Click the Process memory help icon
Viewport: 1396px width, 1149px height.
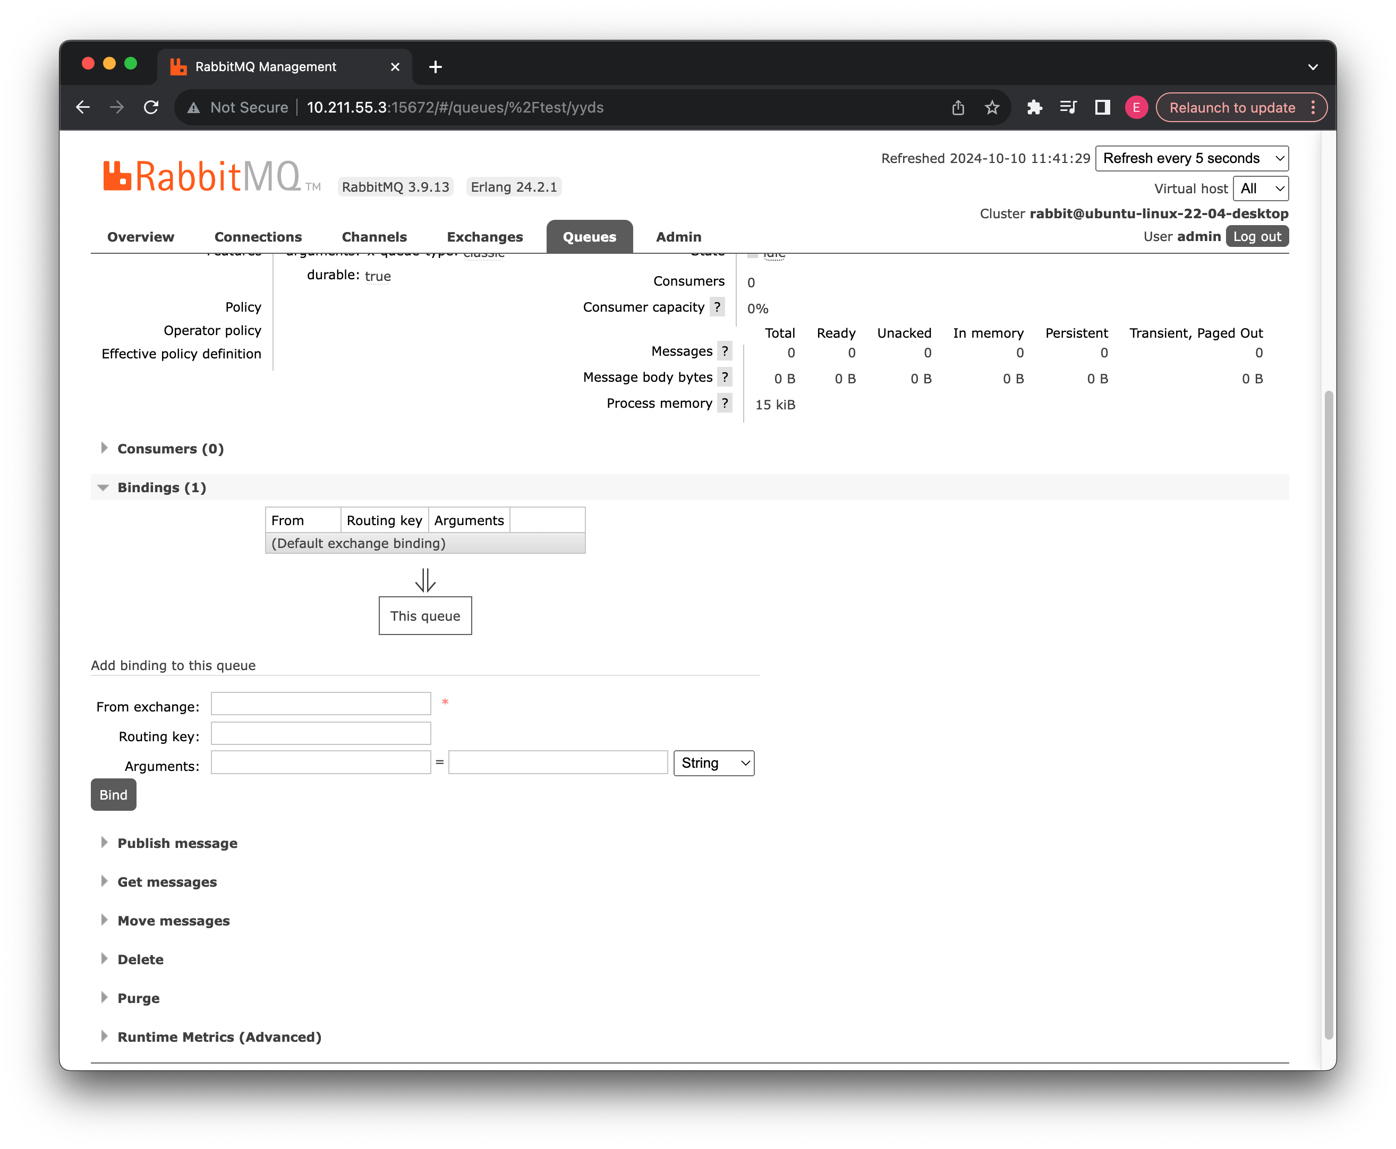click(725, 403)
